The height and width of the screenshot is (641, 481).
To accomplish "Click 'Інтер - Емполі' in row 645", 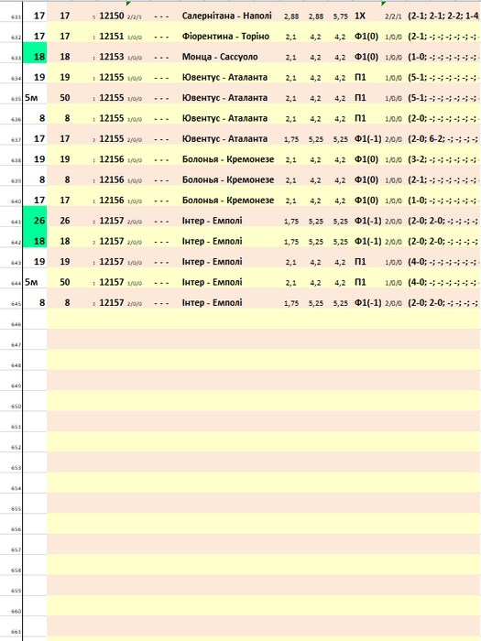I will 212,302.
